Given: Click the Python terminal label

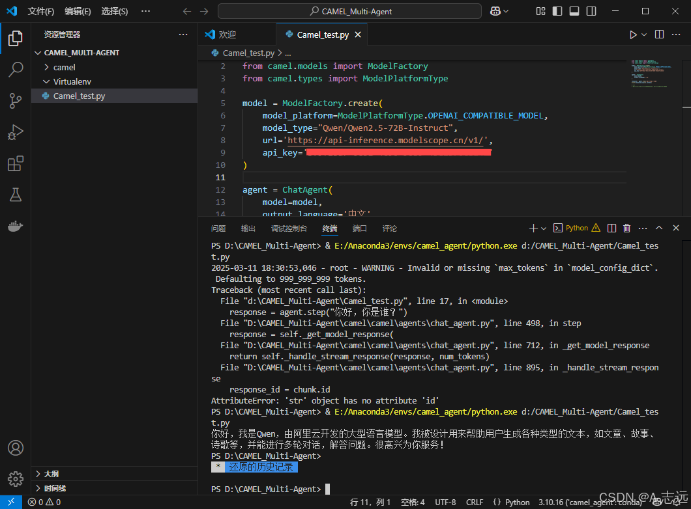Looking at the screenshot, I should tap(576, 228).
